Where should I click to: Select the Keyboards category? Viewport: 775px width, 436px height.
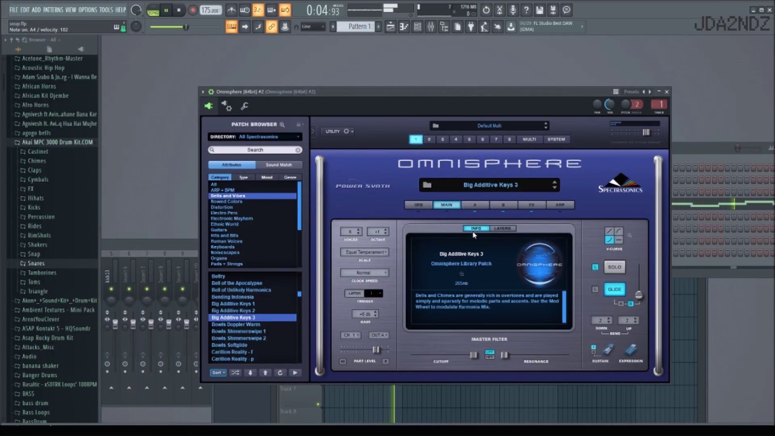tap(223, 247)
